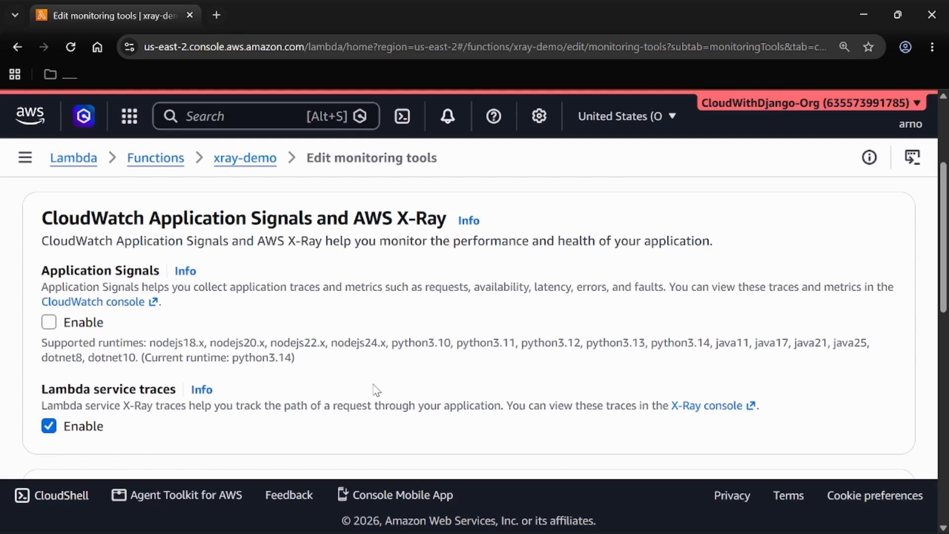Open Agent Toolkit for AWS
The image size is (949, 534).
coord(177,495)
